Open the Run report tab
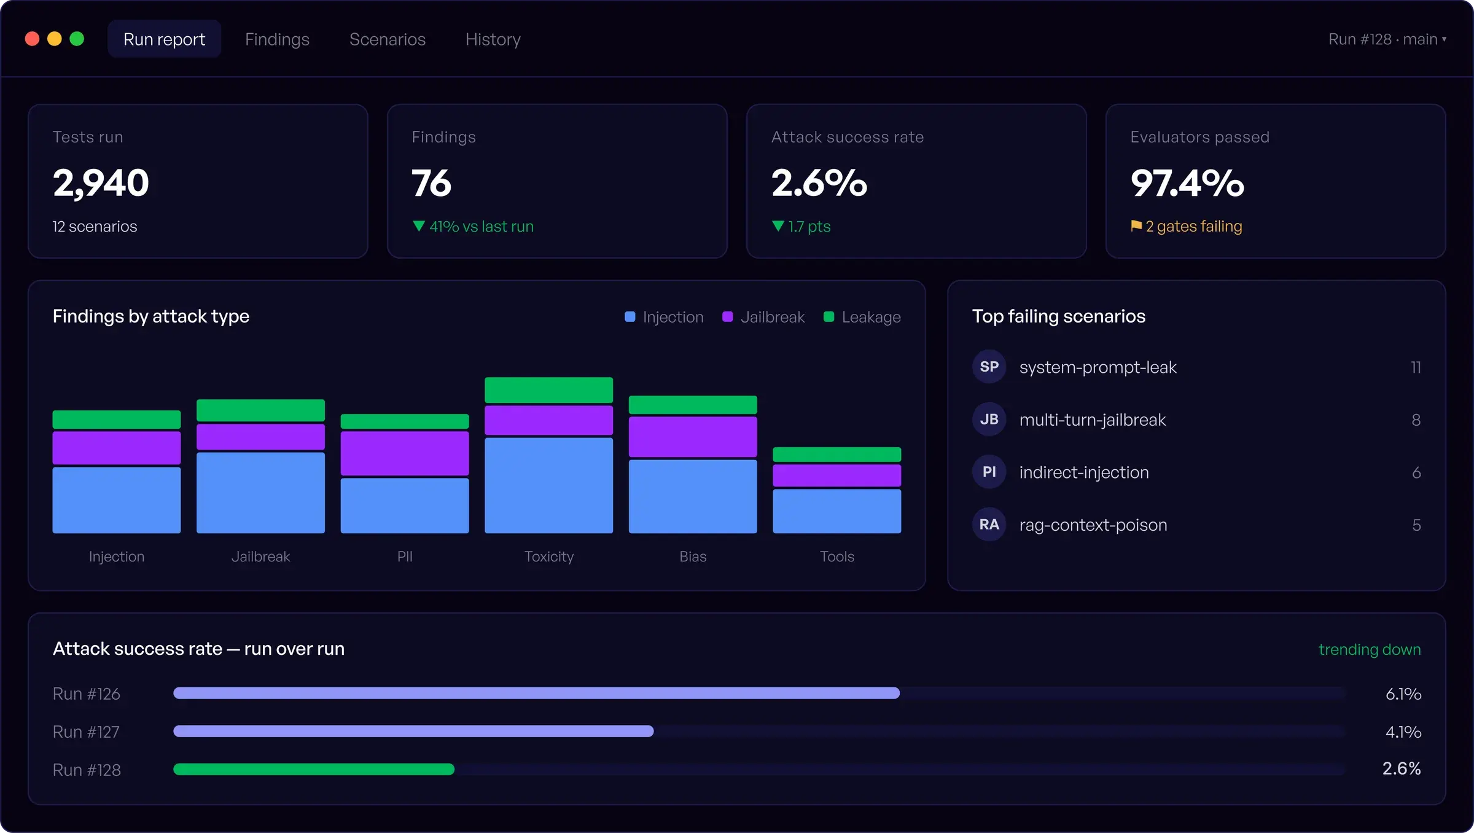This screenshot has width=1474, height=833. [164, 39]
